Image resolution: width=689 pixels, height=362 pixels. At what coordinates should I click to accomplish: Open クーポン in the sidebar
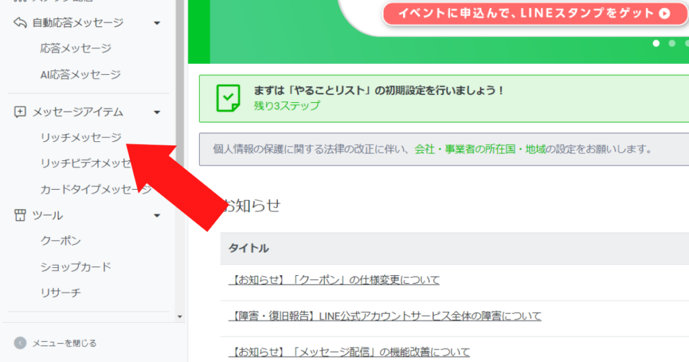point(61,241)
